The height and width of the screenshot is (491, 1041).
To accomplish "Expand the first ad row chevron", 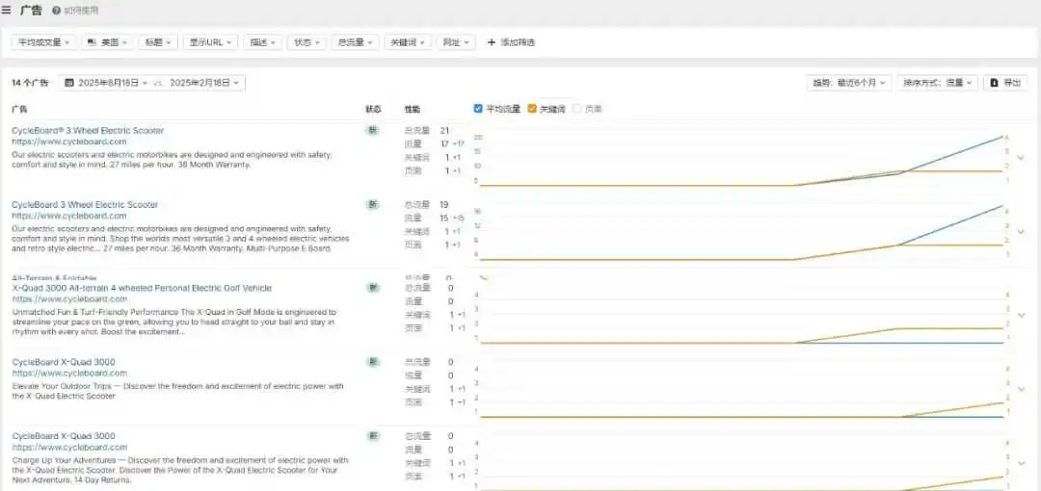I will point(1021,158).
